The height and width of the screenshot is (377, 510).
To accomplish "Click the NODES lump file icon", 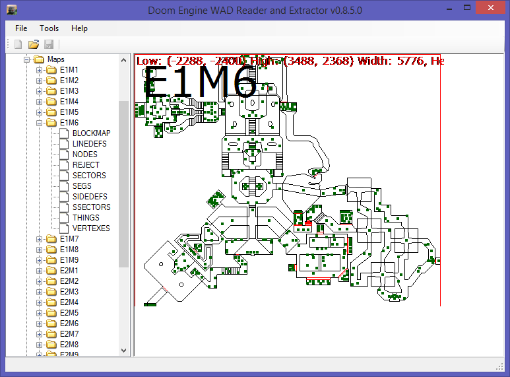I will click(64, 154).
